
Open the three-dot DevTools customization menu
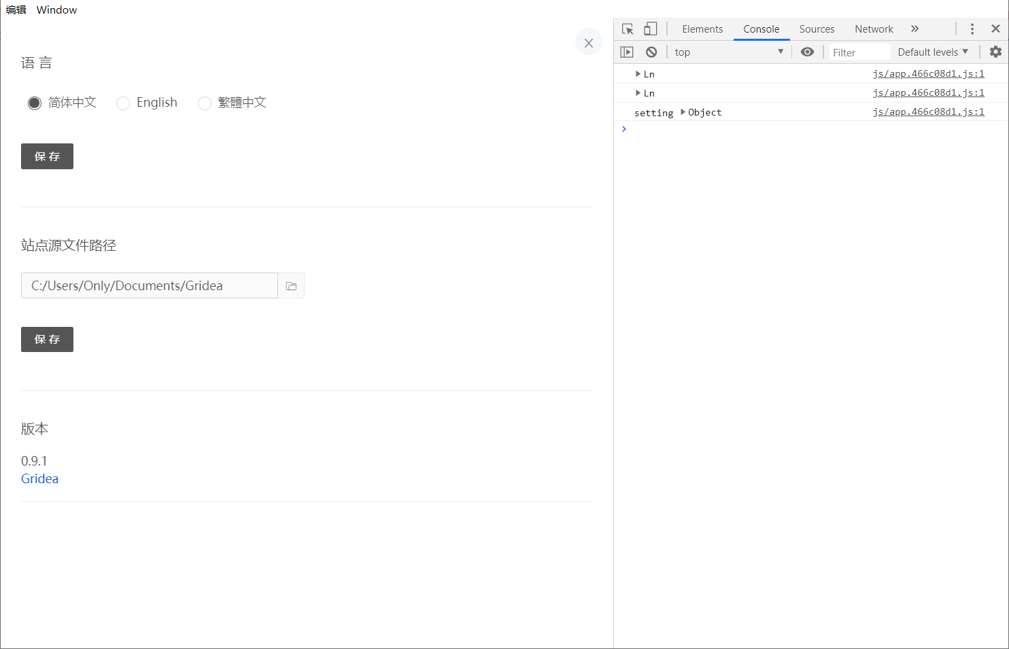[972, 29]
